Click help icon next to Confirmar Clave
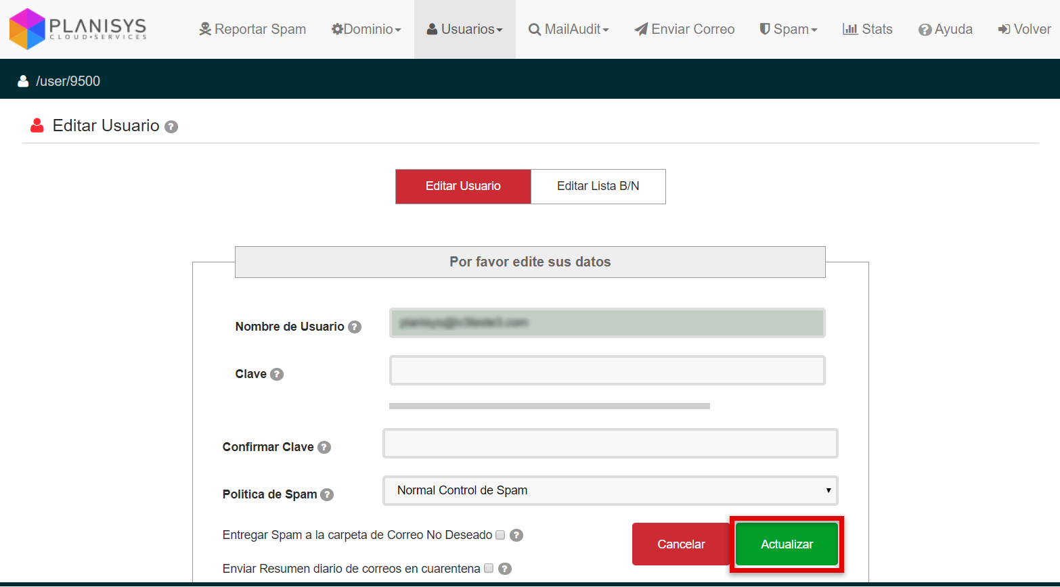Viewport: 1060px width, 587px height. click(324, 447)
